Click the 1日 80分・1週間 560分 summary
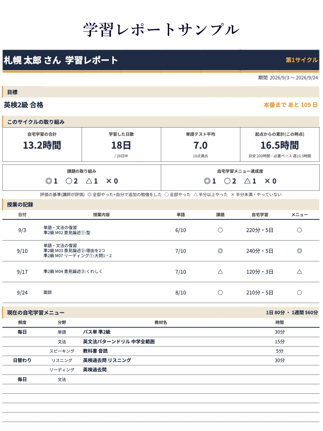 [x=292, y=313]
